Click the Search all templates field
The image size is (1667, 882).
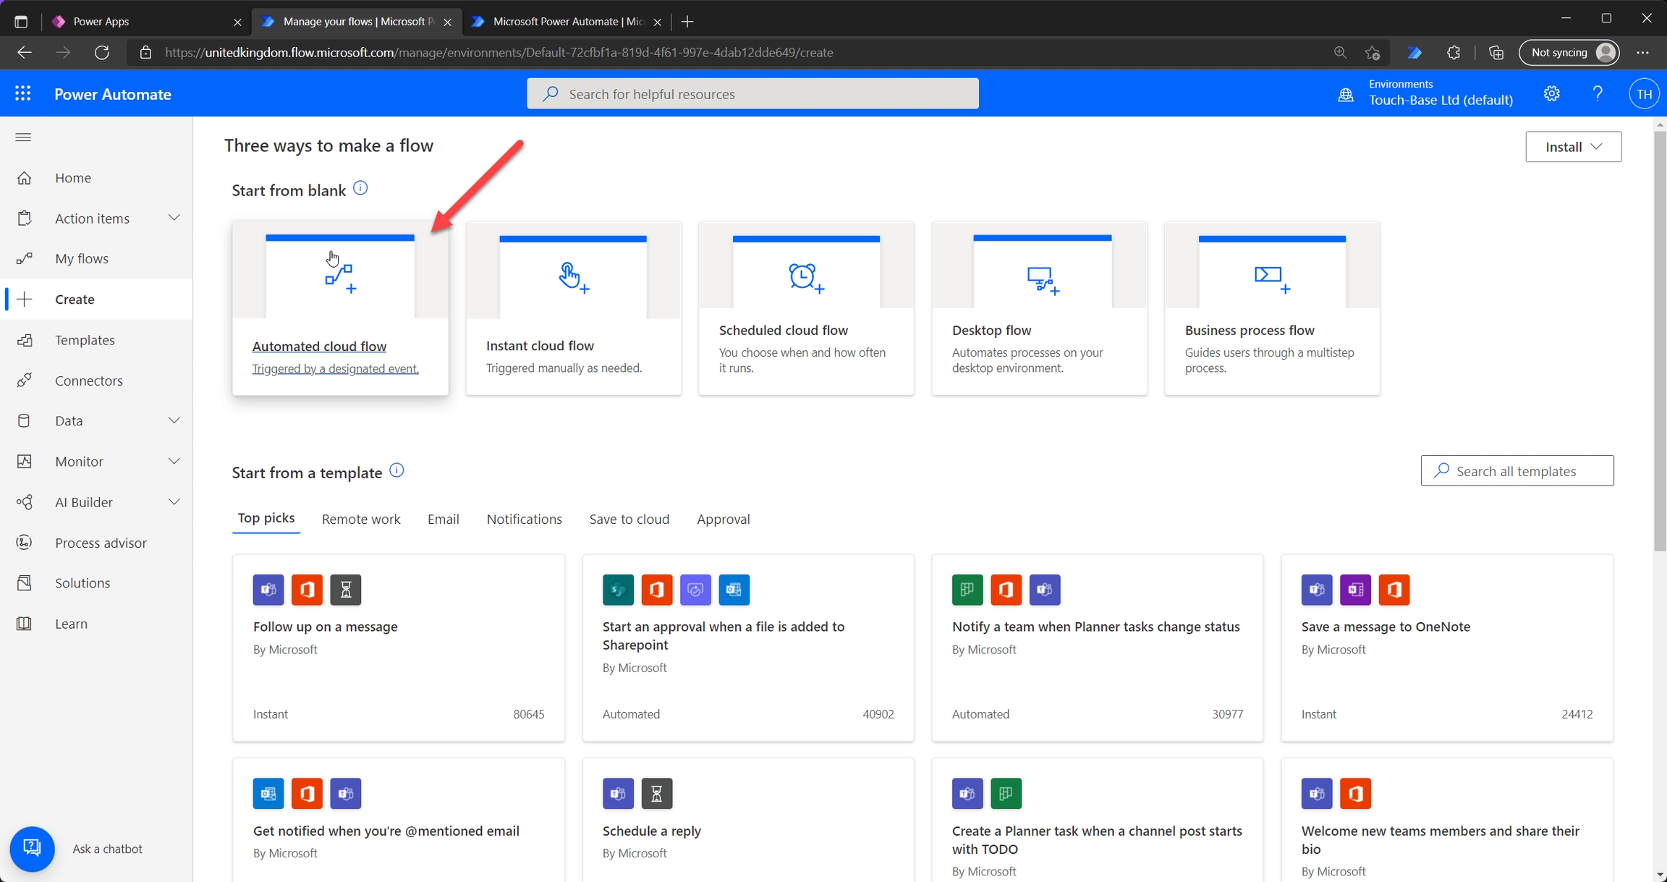(1517, 470)
